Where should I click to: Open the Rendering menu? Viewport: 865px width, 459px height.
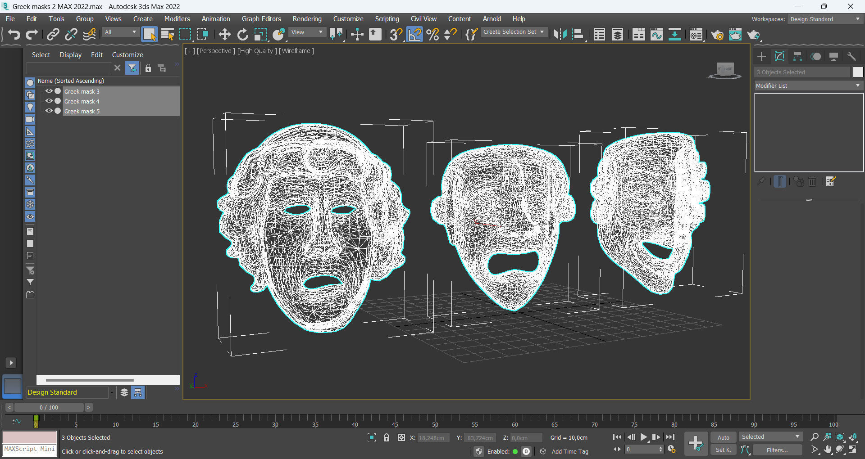pos(307,19)
